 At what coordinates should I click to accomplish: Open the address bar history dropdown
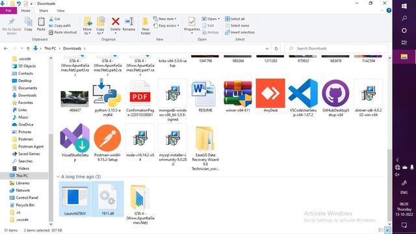click(267, 49)
